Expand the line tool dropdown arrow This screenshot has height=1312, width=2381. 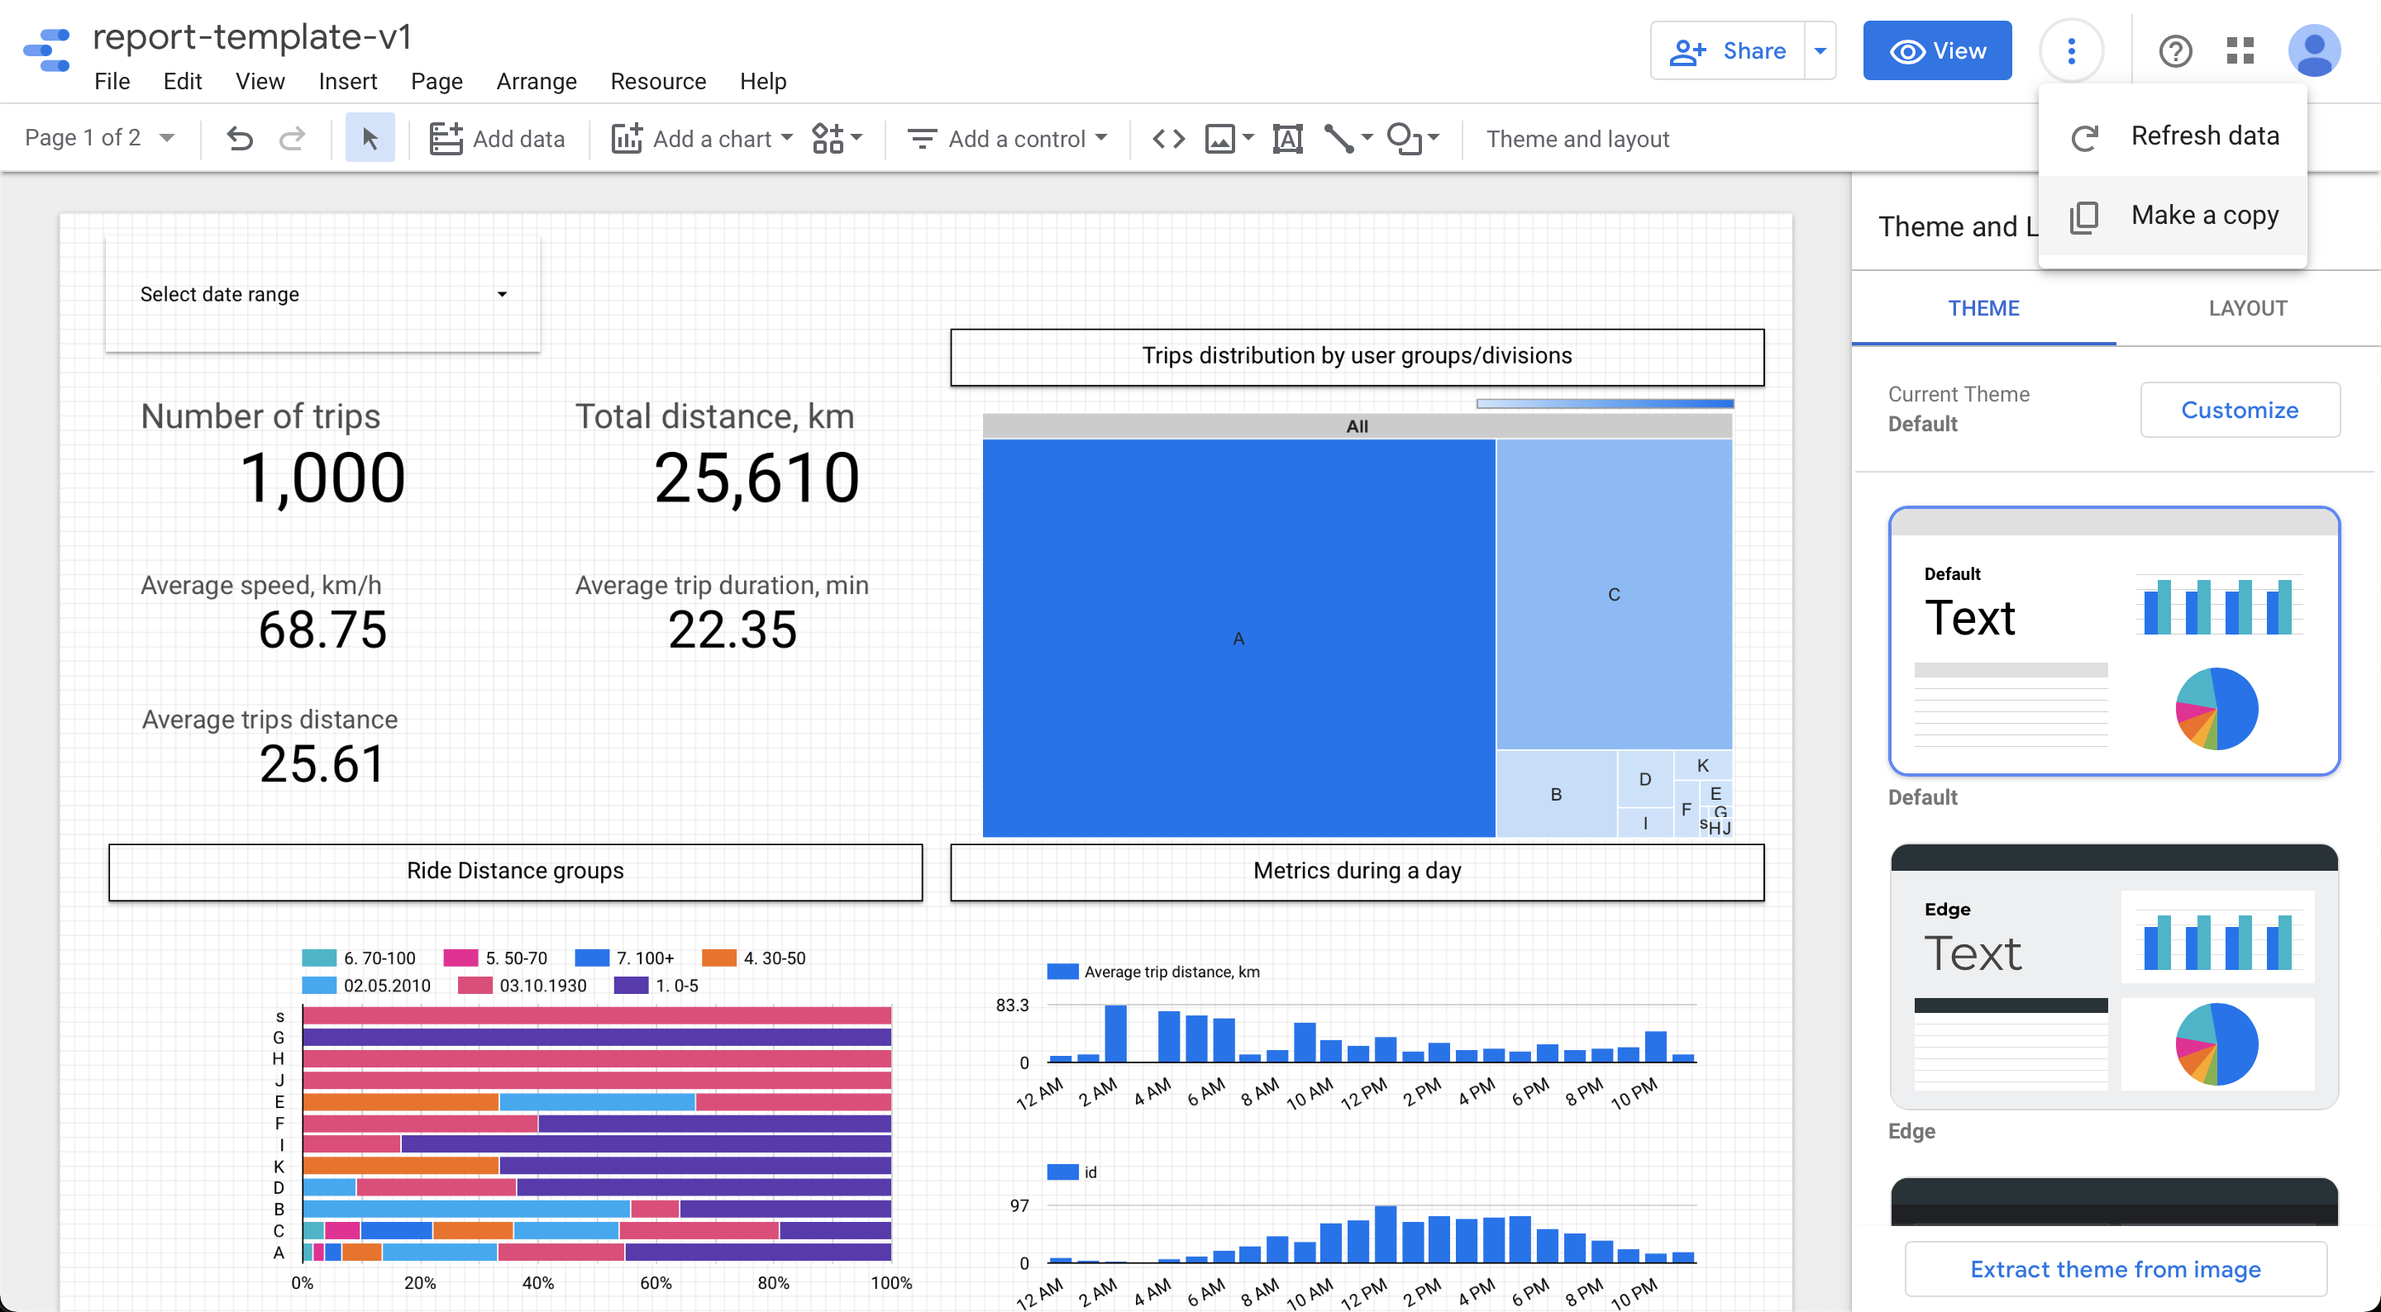1366,138
